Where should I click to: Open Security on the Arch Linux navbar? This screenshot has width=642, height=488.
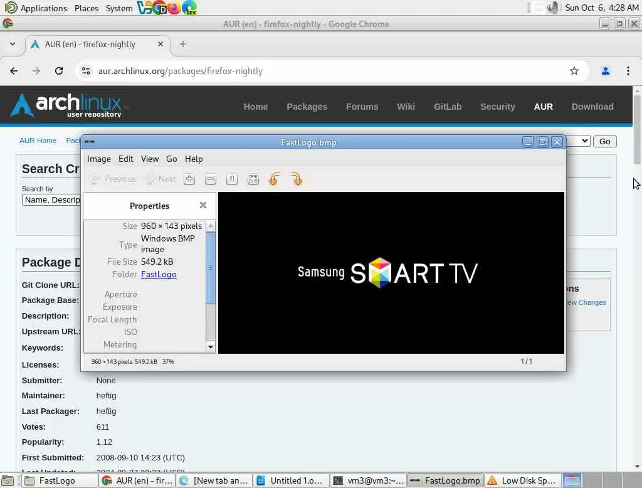point(497,107)
